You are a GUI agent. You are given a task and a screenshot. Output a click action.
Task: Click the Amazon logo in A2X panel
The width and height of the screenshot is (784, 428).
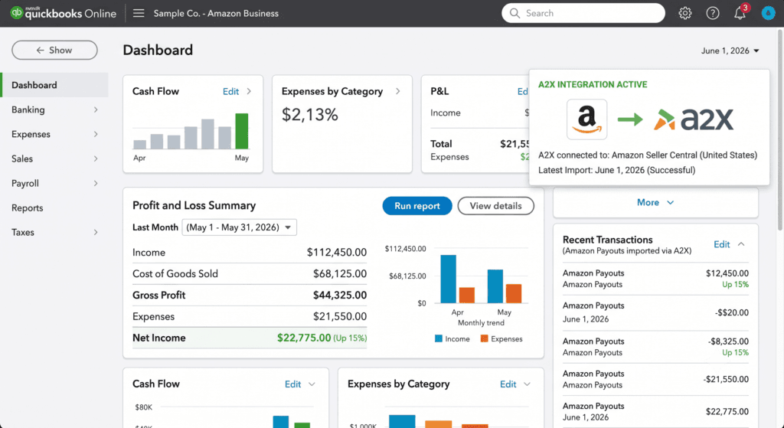pos(587,119)
